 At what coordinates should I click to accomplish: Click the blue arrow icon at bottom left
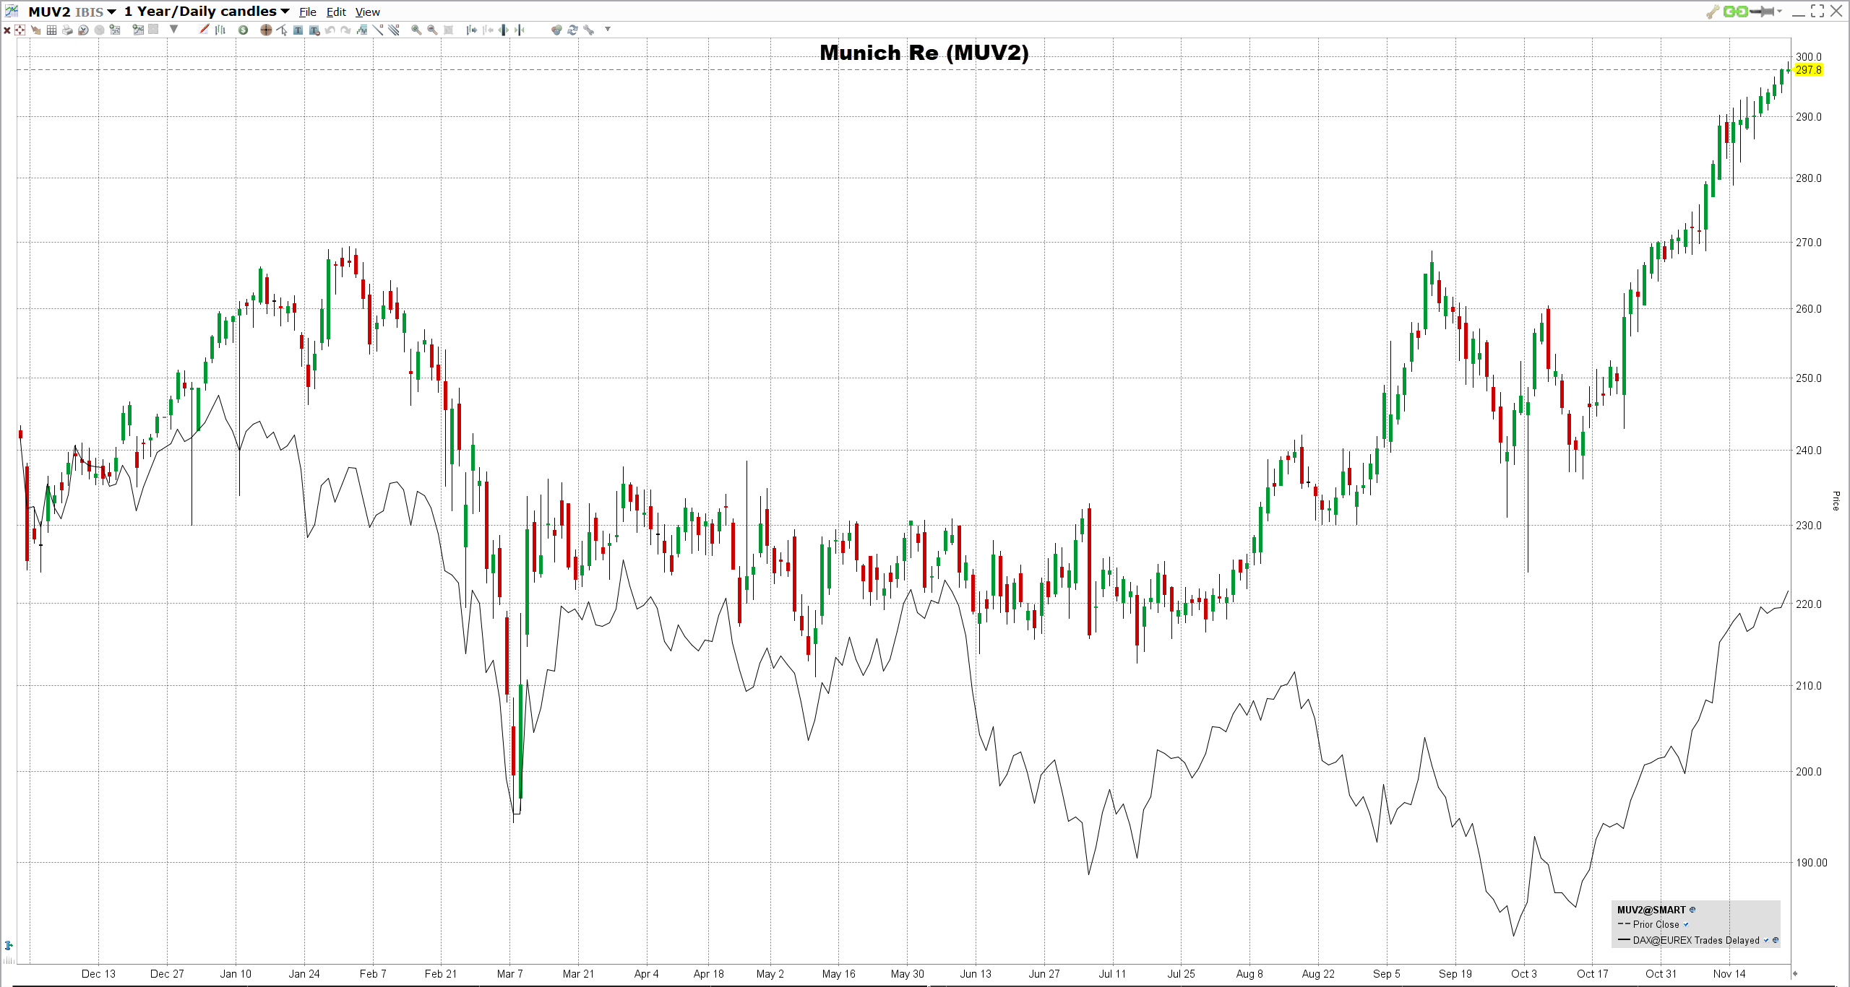[9, 945]
